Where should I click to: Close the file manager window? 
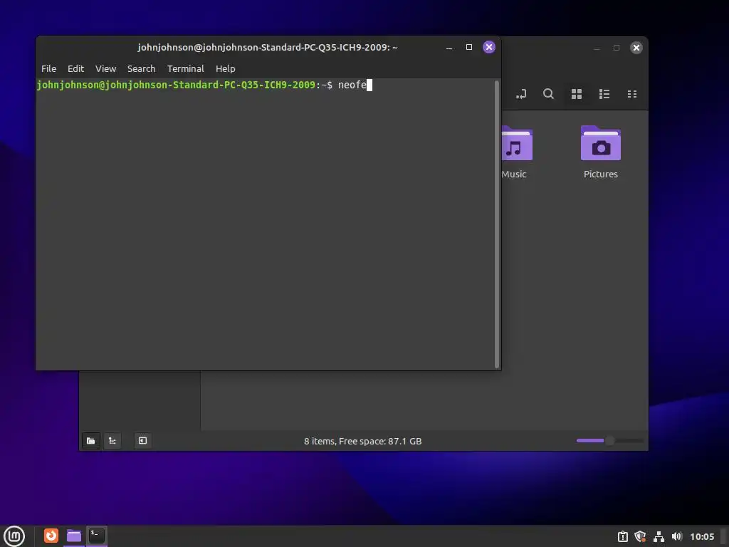coord(636,48)
